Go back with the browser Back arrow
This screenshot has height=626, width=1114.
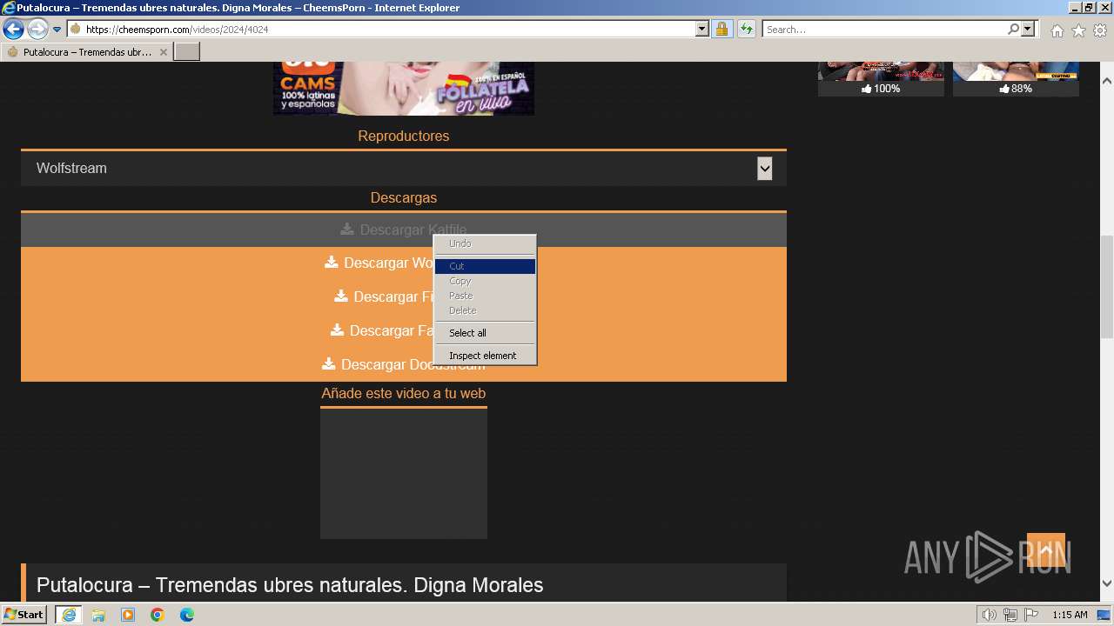pos(13,29)
